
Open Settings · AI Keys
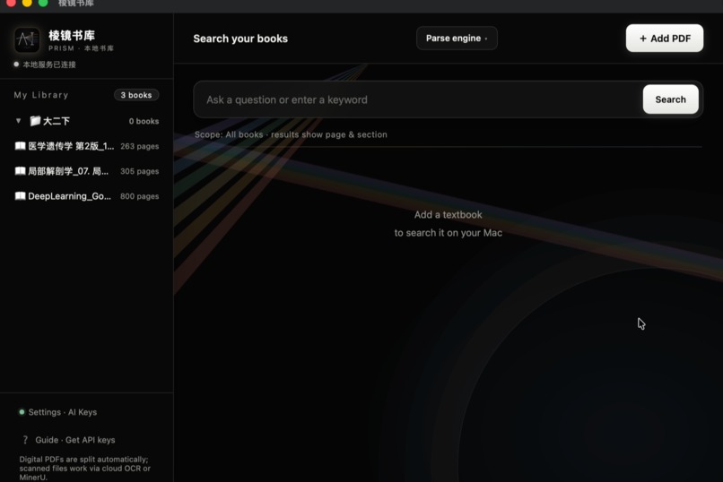pos(62,412)
